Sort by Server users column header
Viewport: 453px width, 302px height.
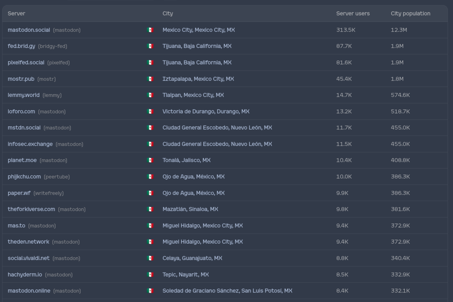pos(353,13)
